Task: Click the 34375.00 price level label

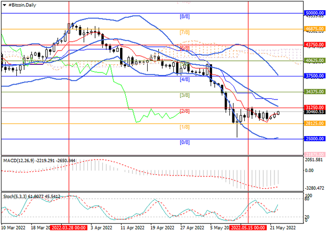Action: [315, 92]
